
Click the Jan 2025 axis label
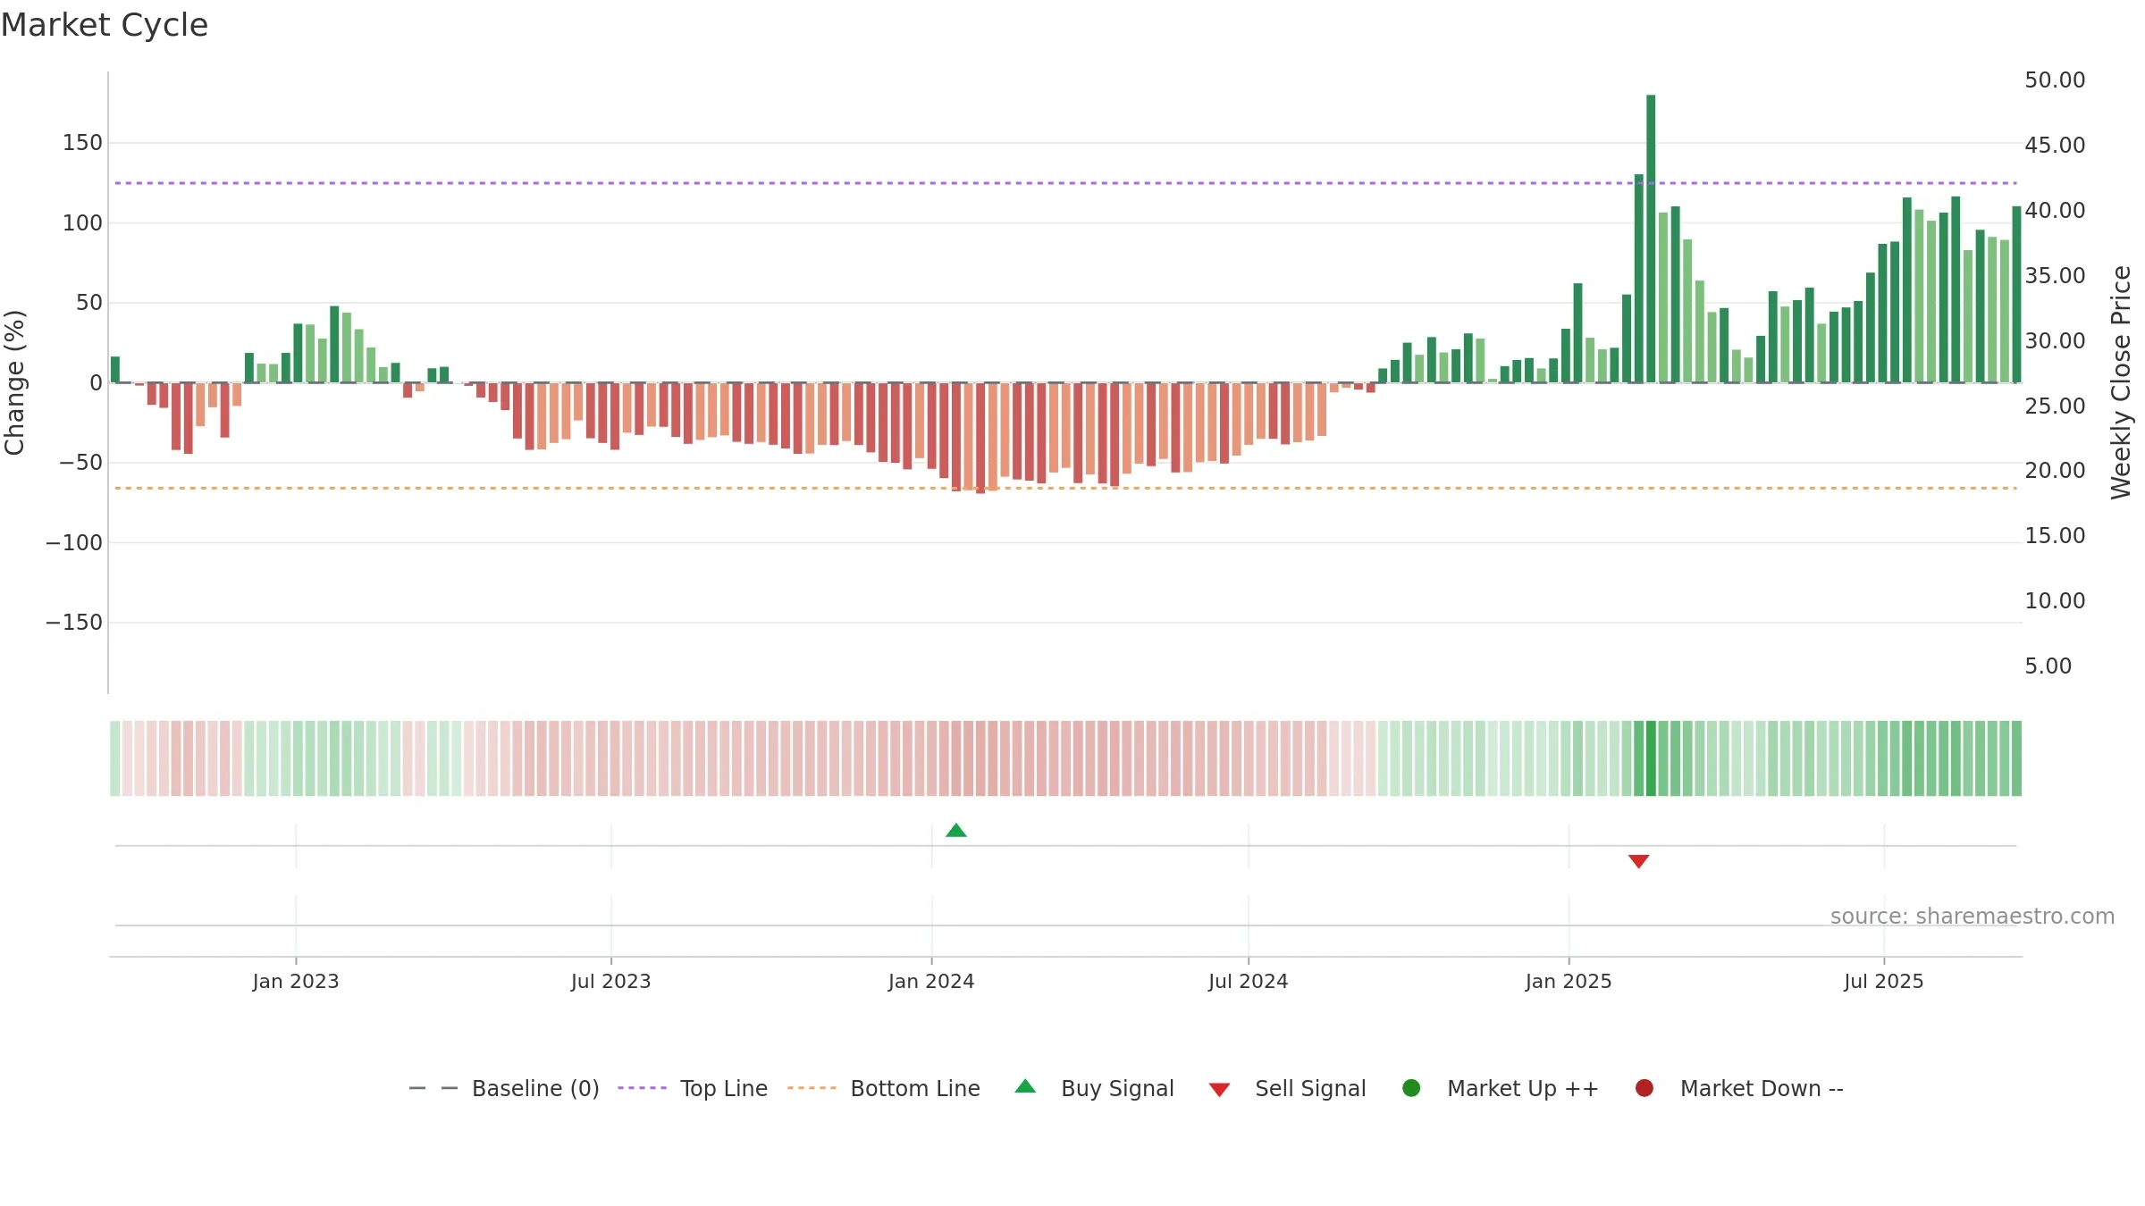(x=1569, y=981)
